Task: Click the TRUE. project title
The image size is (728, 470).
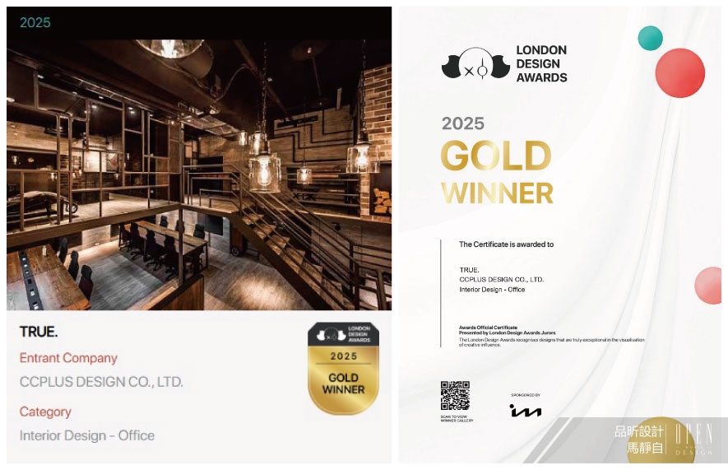Action: (39, 333)
